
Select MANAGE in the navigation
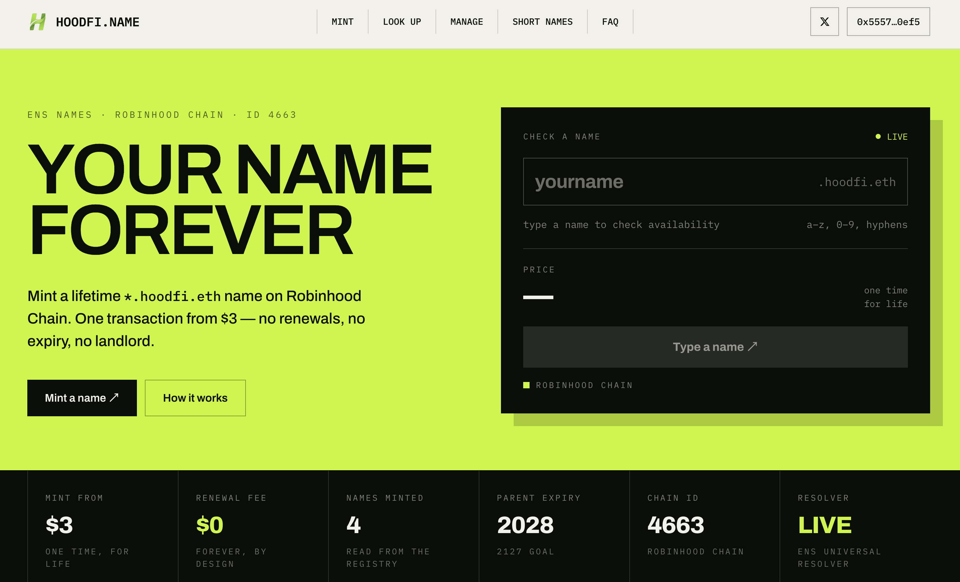[466, 22]
